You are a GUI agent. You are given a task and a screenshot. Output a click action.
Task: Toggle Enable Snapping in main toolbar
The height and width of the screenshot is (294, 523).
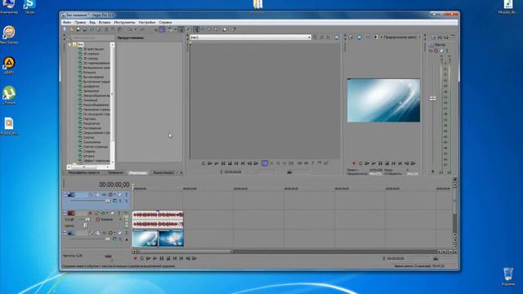(x=156, y=29)
